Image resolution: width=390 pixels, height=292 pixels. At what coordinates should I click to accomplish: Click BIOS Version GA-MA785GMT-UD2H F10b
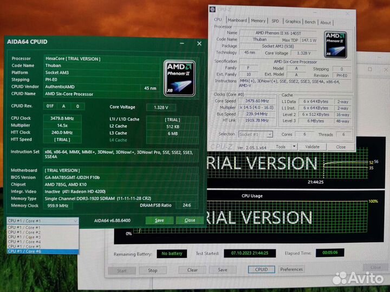[x=72, y=177]
